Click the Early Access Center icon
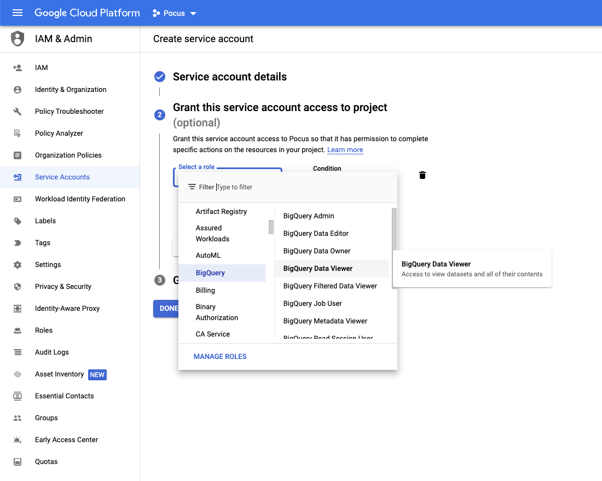This screenshot has height=481, width=602. click(x=18, y=440)
